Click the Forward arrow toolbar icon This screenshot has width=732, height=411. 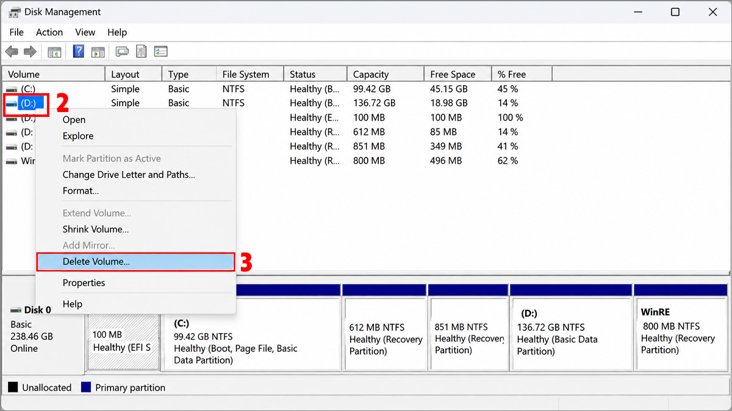coord(30,52)
